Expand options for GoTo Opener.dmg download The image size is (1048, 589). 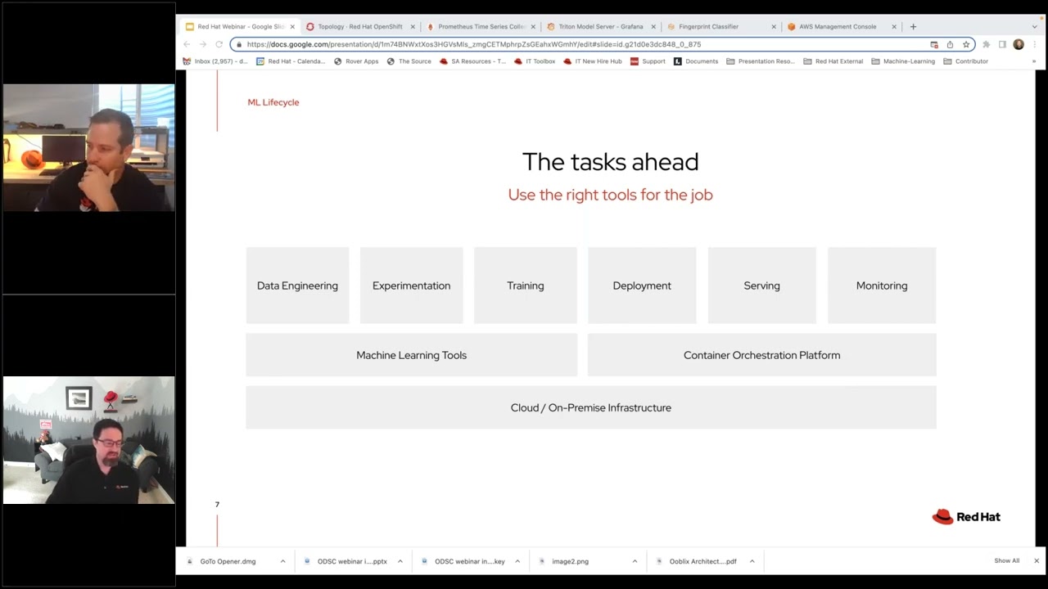282,561
